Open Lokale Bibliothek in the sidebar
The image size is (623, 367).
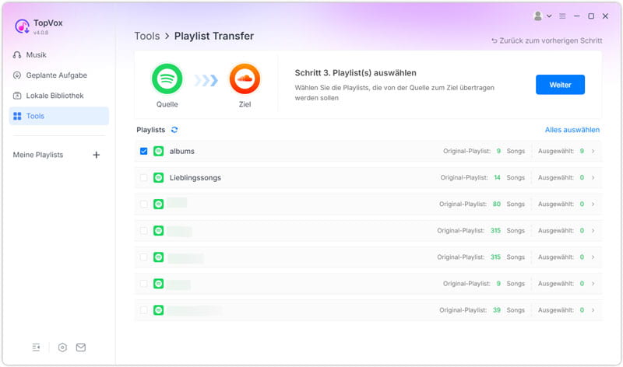[55, 96]
